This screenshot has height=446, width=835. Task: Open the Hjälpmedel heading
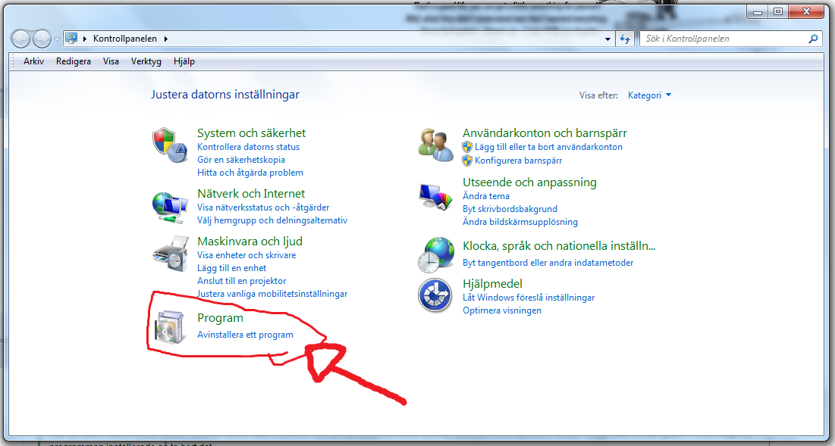point(492,284)
